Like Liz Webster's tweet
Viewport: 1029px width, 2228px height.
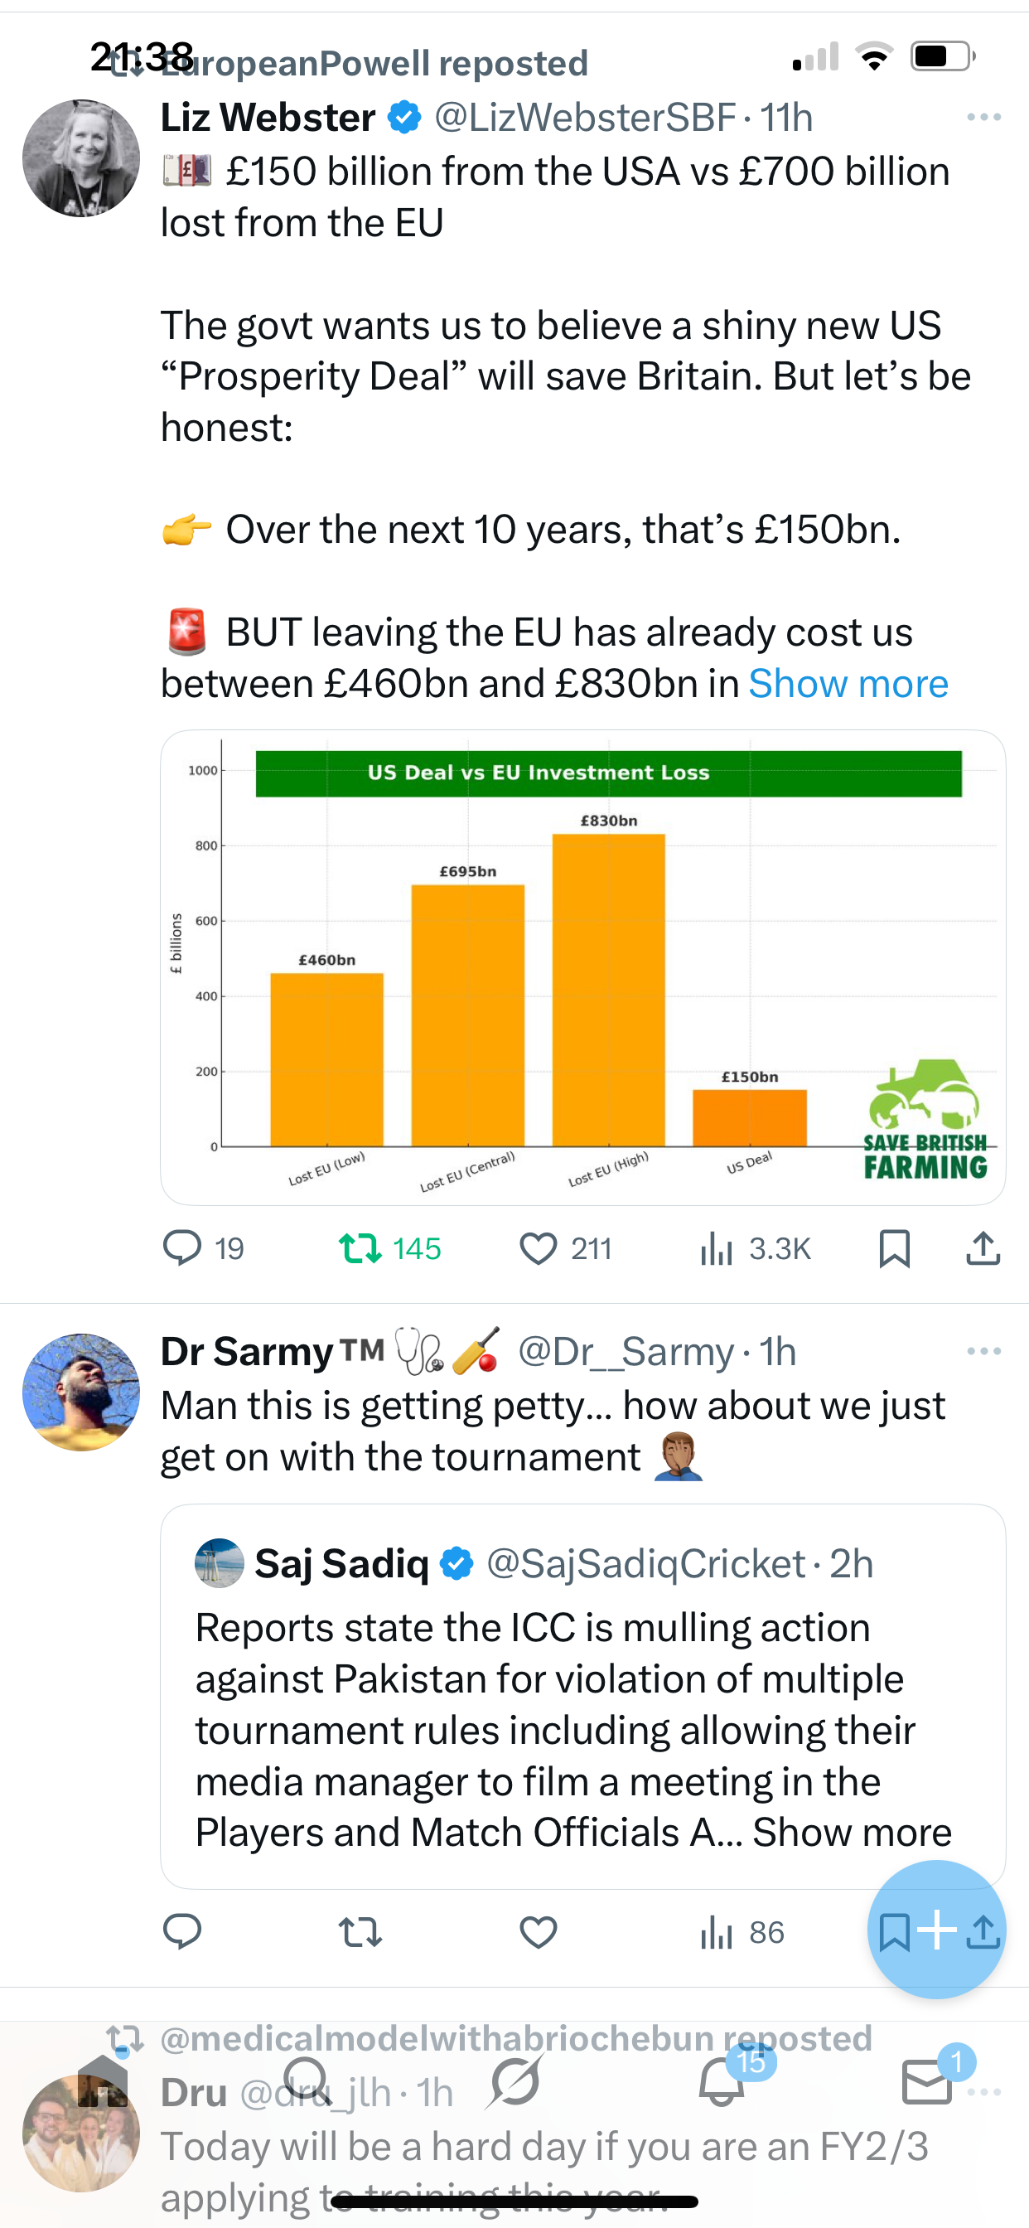pos(538,1248)
